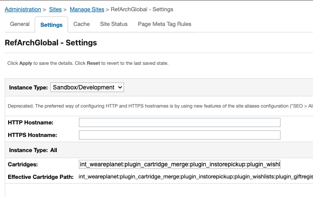Click the Cartridges field label
Image resolution: width=313 pixels, height=197 pixels.
23,164
